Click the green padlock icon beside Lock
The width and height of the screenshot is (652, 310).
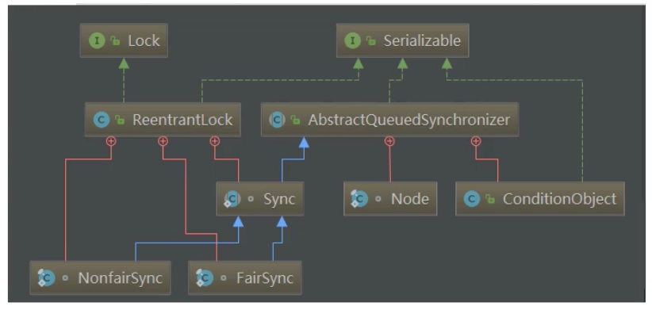pyautogui.click(x=115, y=40)
